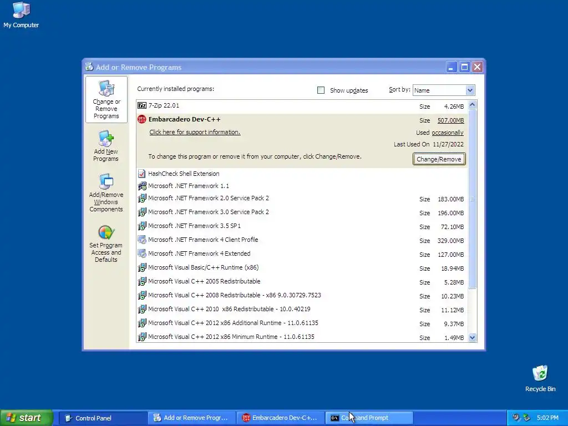The width and height of the screenshot is (568, 426).
Task: Click the .NET Framework 3.0 Service Pack 2 icon
Action: click(x=142, y=212)
